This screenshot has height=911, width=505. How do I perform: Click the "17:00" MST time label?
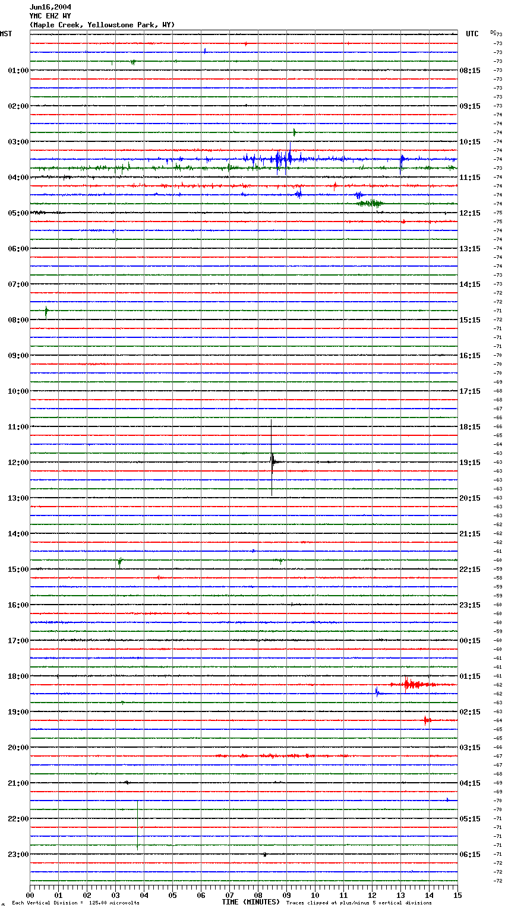point(18,641)
